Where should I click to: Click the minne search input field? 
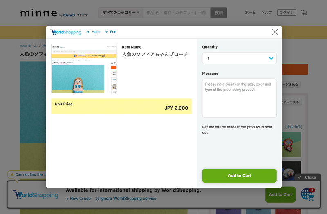(176, 13)
